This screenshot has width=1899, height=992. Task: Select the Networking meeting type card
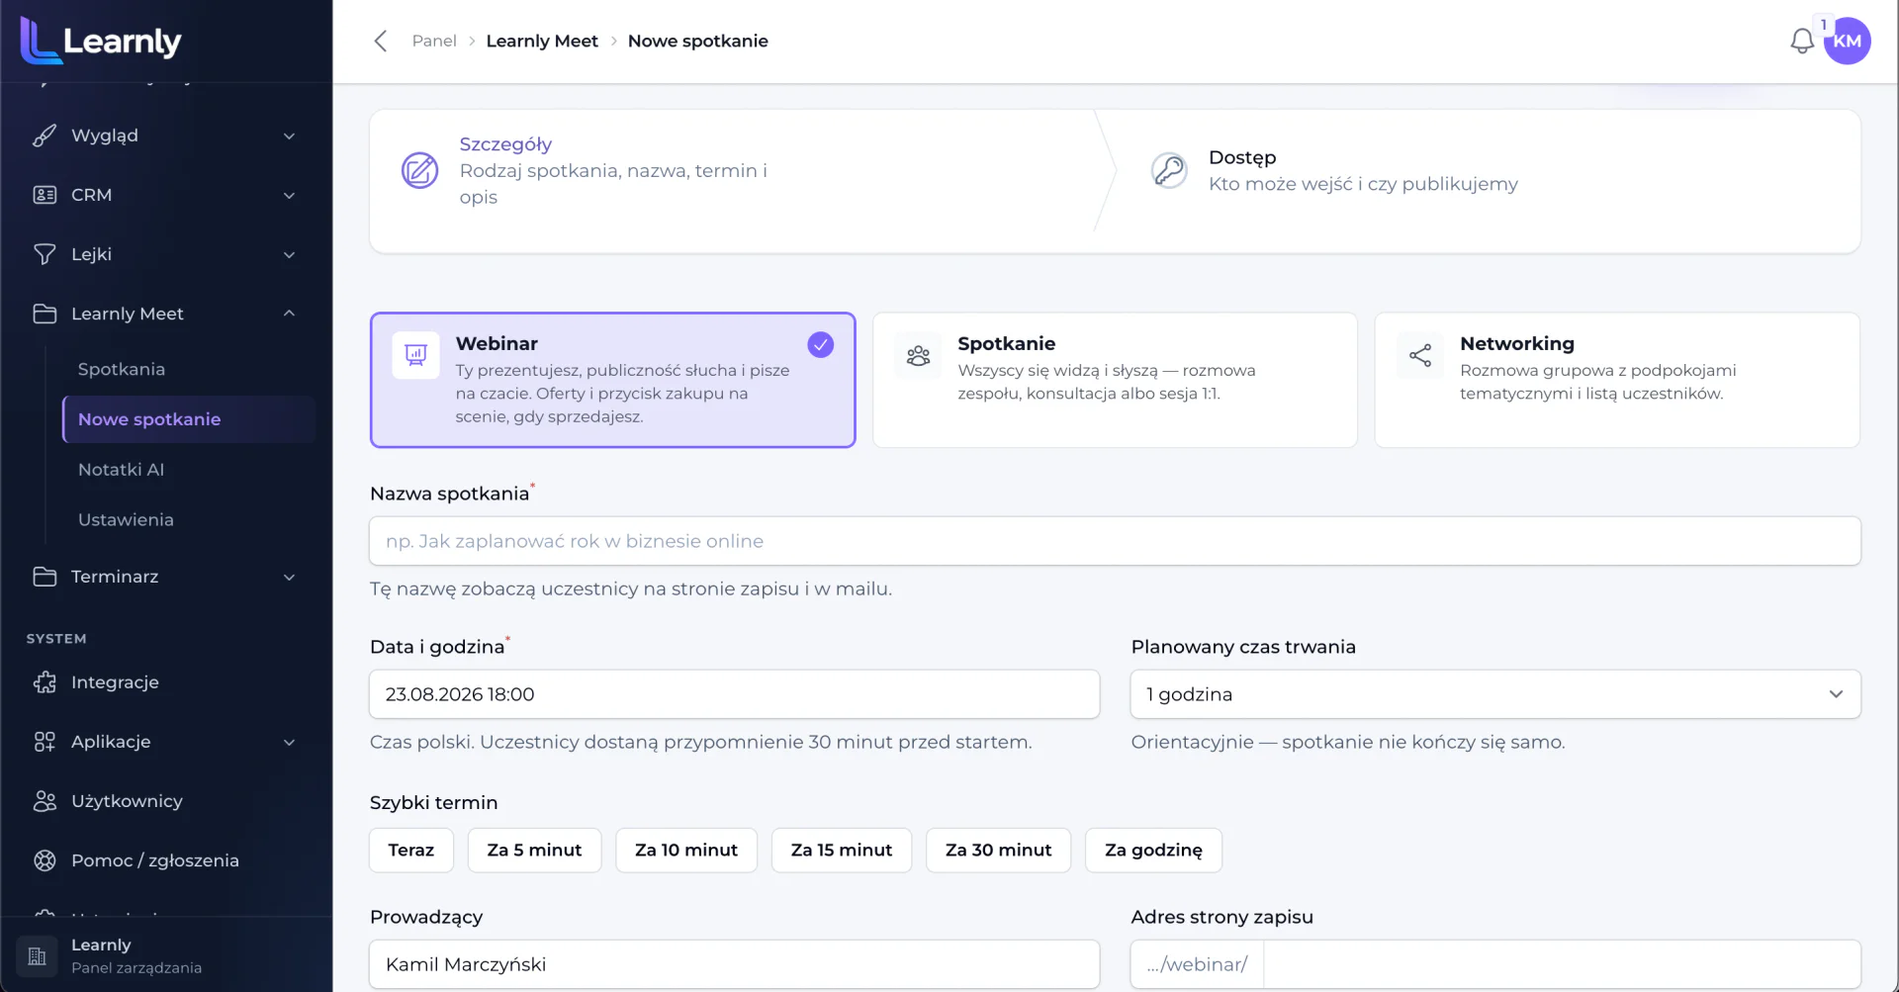[1617, 380]
